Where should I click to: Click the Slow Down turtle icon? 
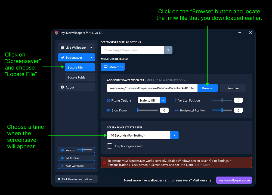[x=109, y=110]
